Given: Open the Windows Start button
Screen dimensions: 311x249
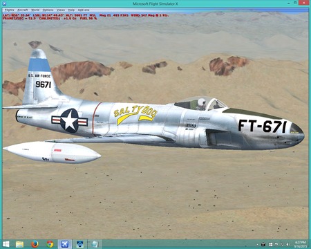Looking at the screenshot, I should tap(6, 244).
